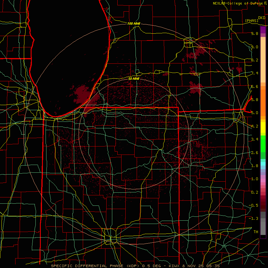
Task: Click the 3.4 value on color scale
Action: pyautogui.click(x=255, y=139)
